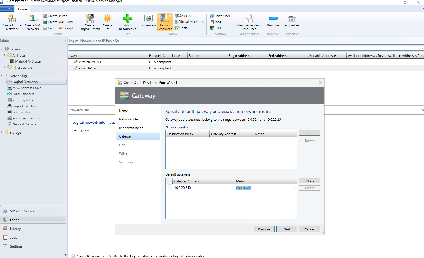Viewport: 424px width, 258px height.
Task: Show Virtual Machines from ribbon
Action: pyautogui.click(x=189, y=22)
